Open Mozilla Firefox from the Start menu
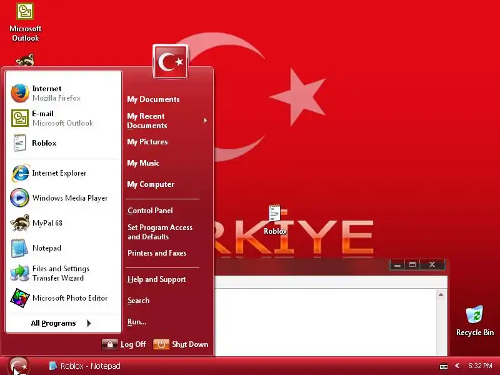Viewport: 500px width, 375px height. [x=63, y=93]
